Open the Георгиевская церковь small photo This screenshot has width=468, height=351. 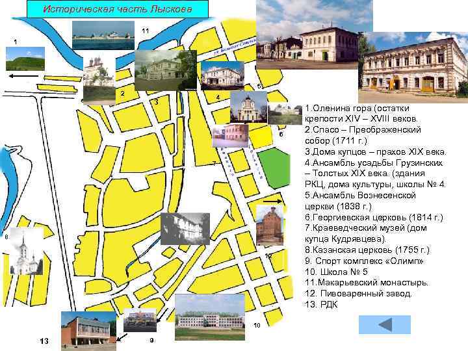[285, 114]
